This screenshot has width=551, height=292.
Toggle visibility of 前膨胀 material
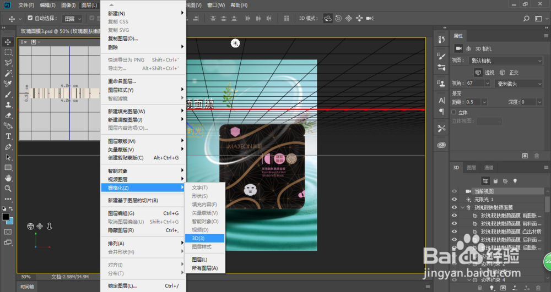coord(455,216)
